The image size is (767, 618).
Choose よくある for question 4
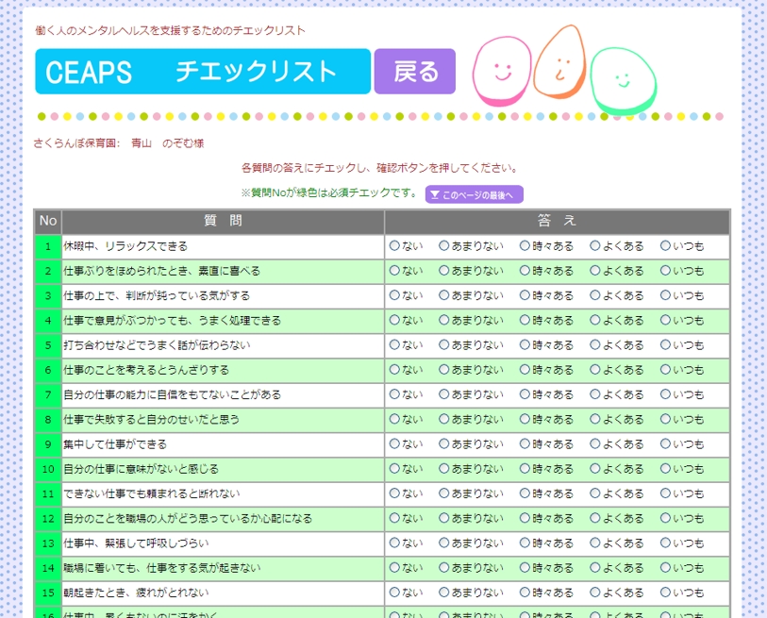pyautogui.click(x=595, y=321)
